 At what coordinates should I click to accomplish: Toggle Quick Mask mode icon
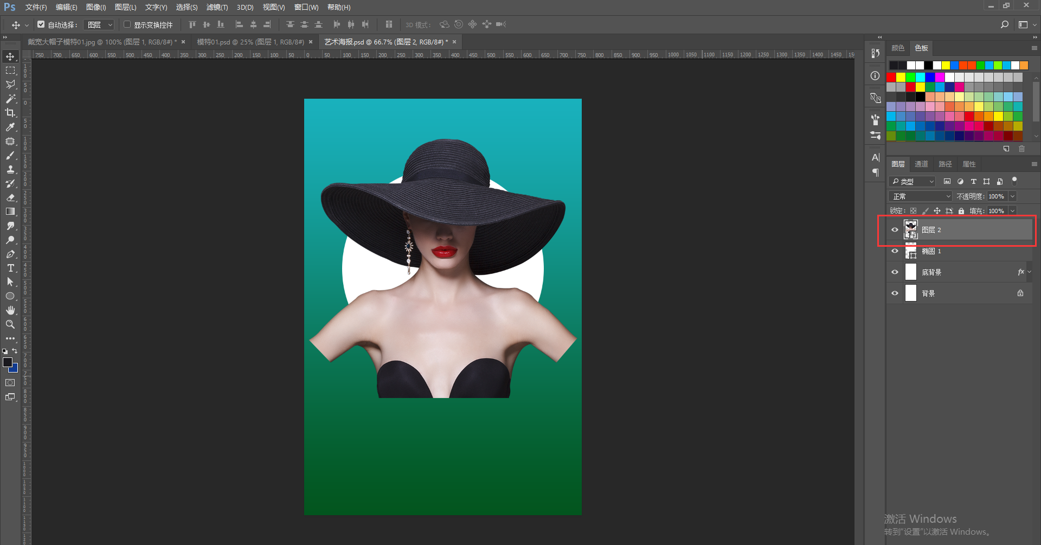coord(10,383)
